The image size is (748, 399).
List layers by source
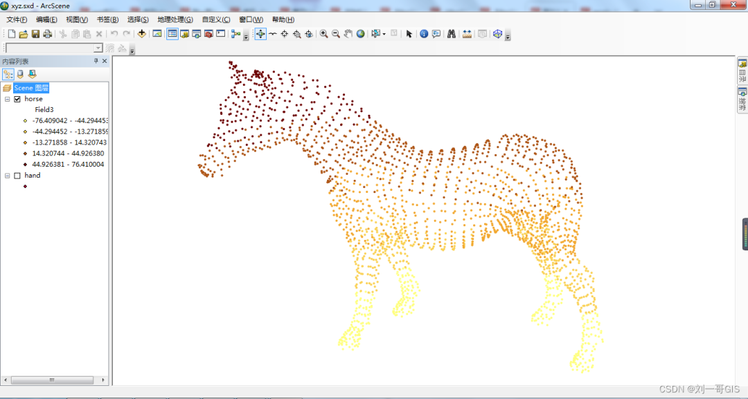pos(20,74)
